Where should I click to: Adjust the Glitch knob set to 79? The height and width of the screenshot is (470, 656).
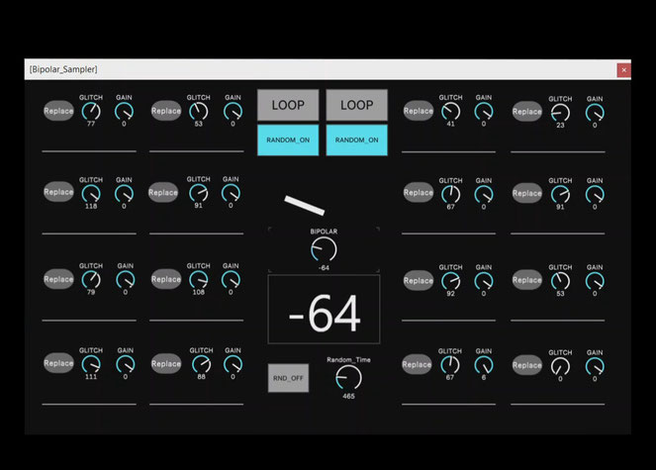pyautogui.click(x=91, y=280)
